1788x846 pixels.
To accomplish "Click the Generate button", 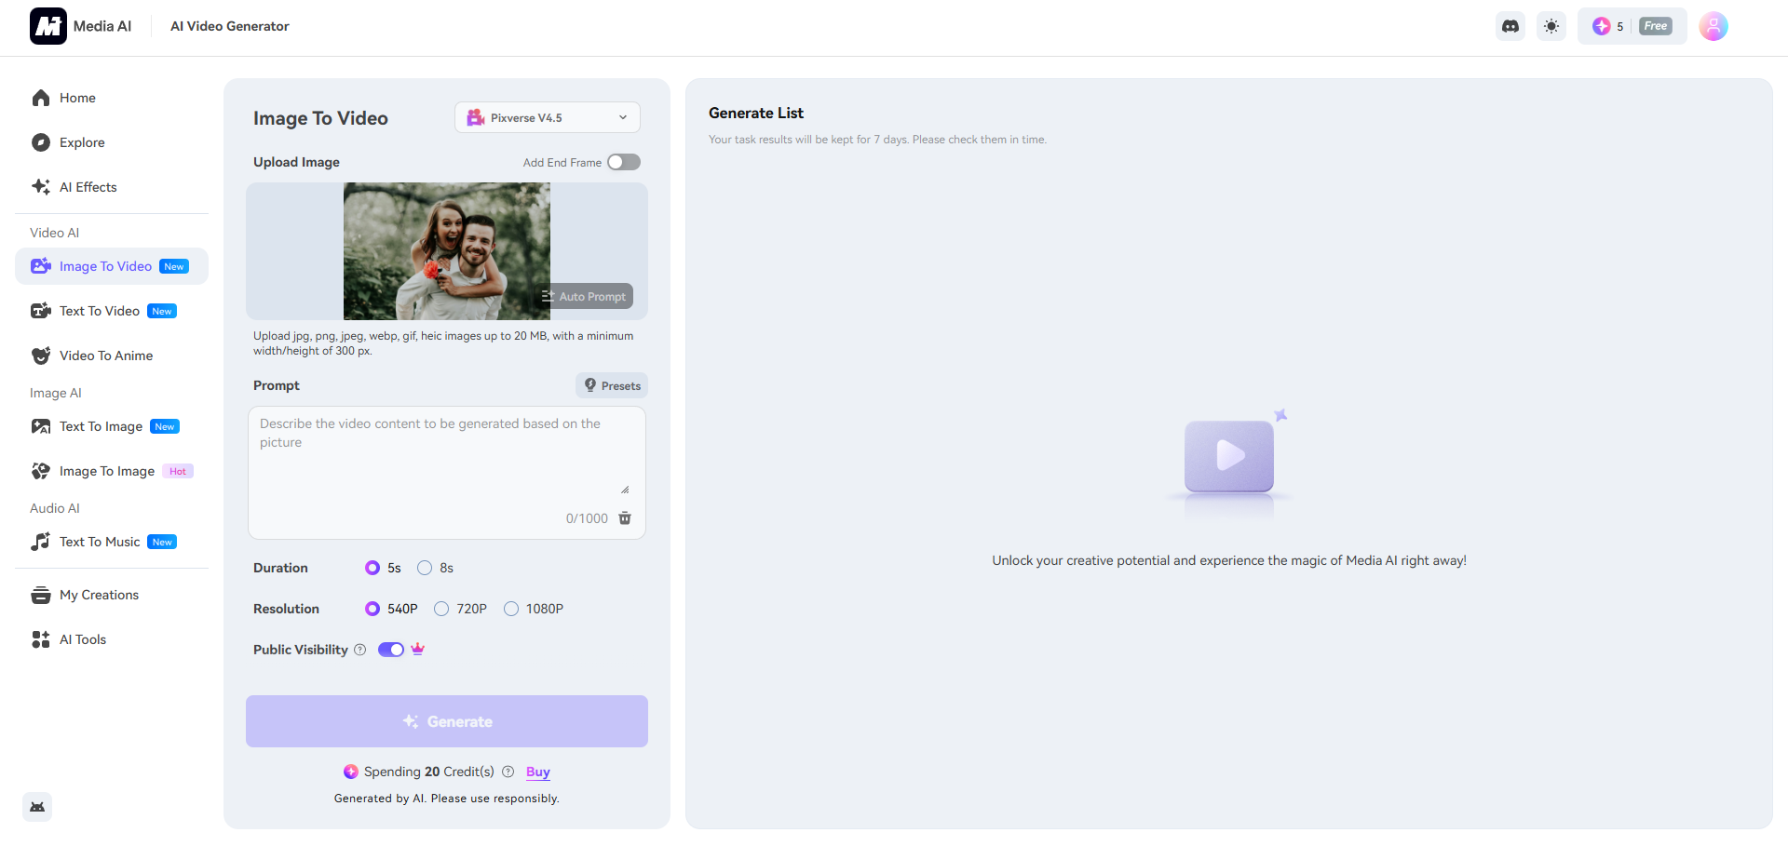I will pos(447,721).
